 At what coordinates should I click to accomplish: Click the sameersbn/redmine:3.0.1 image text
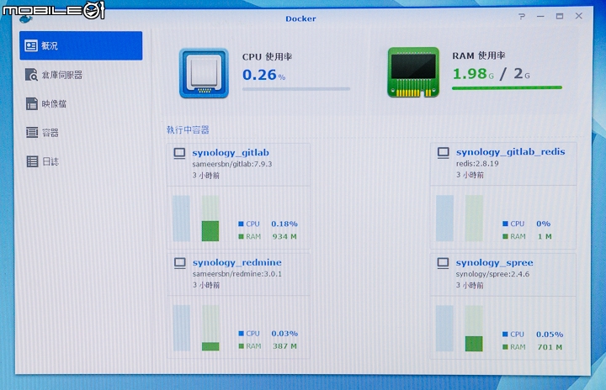[237, 274]
